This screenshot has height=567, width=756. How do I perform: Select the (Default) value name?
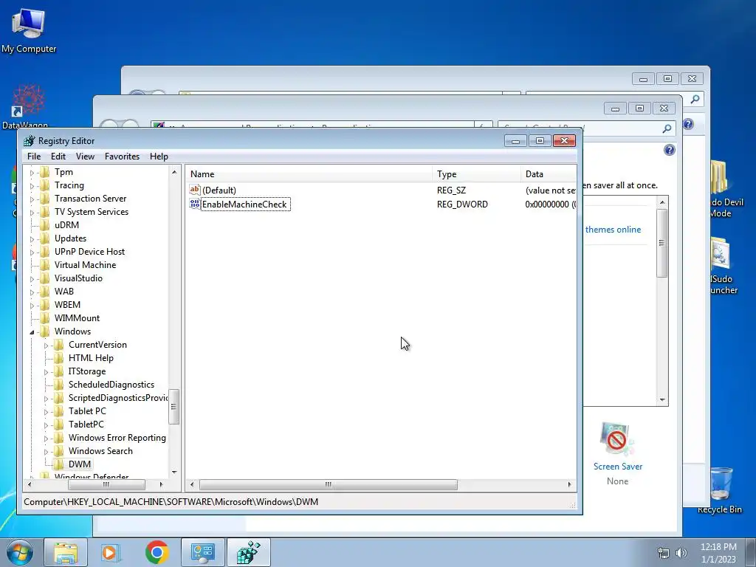[219, 190]
